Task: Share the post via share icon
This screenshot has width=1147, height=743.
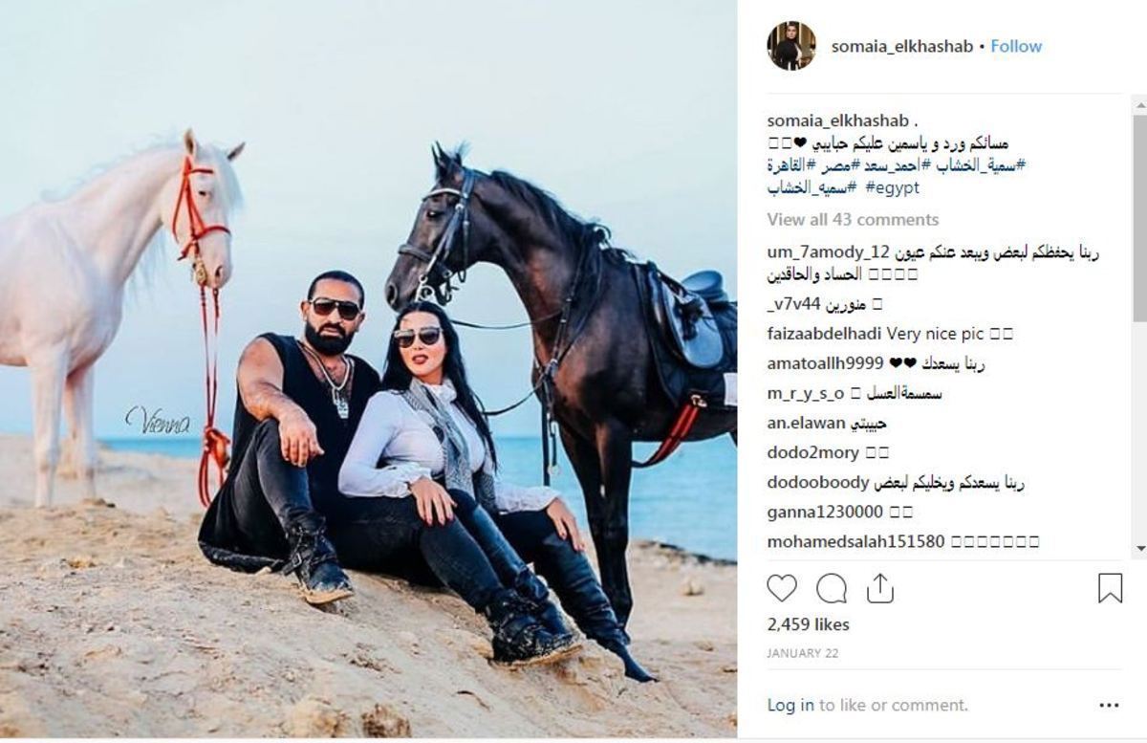Action: point(879,587)
